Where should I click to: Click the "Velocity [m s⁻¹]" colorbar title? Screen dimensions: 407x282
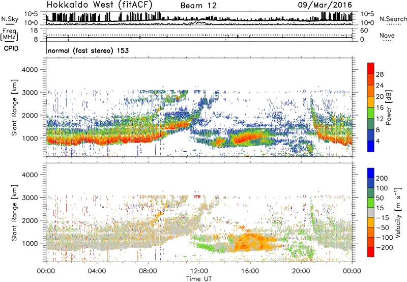(398, 212)
